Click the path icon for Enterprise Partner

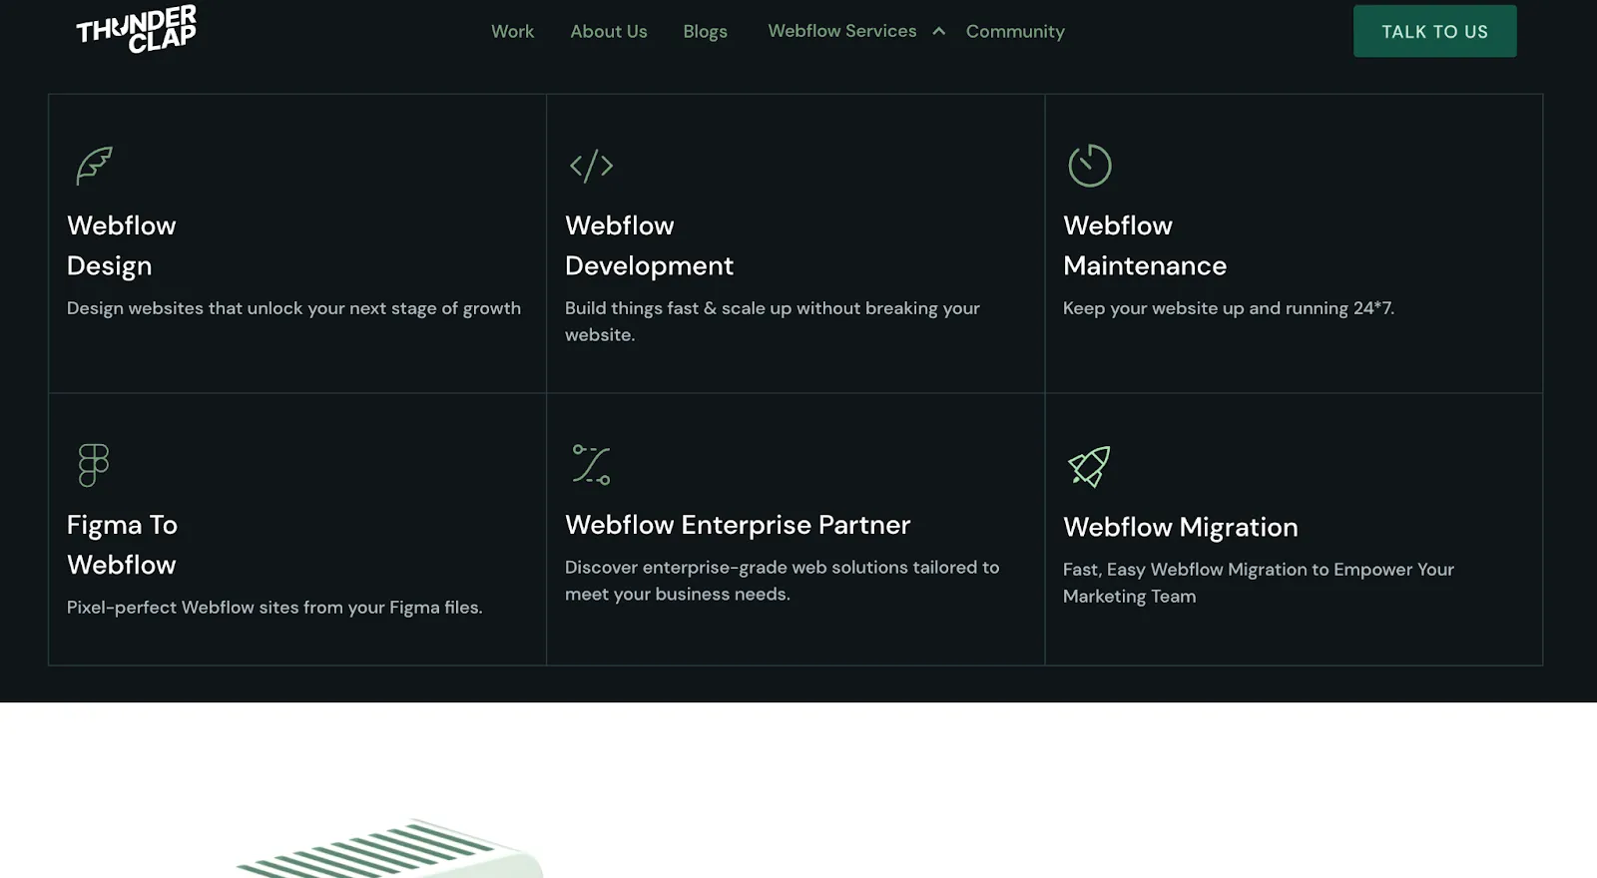coord(591,465)
